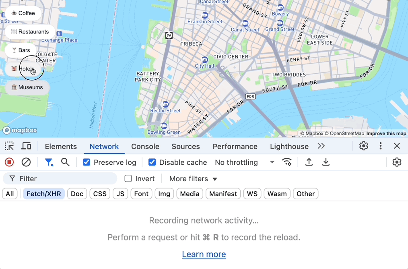
Task: Clear the network log
Action: coord(26,162)
